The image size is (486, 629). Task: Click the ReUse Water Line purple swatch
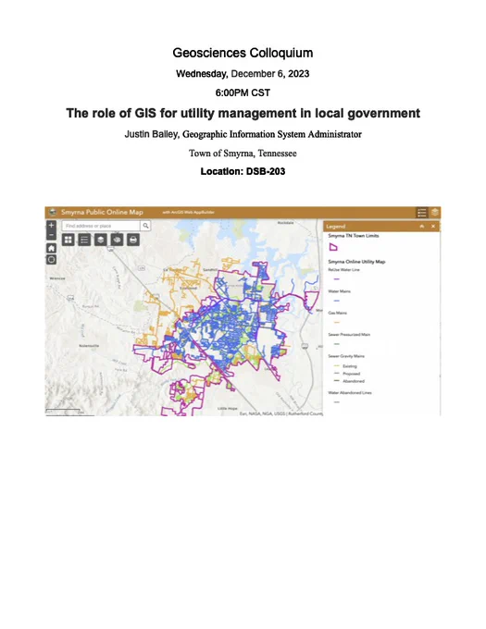[337, 278]
